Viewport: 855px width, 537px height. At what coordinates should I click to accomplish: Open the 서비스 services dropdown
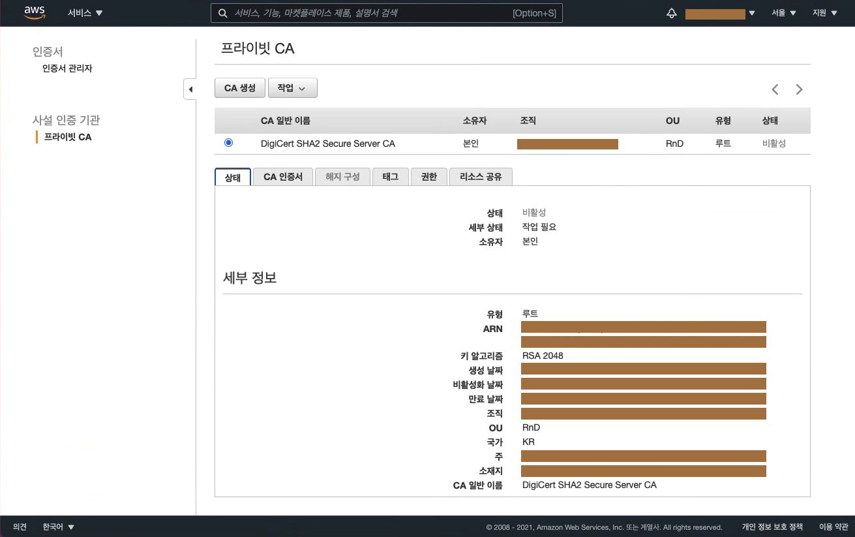tap(85, 13)
